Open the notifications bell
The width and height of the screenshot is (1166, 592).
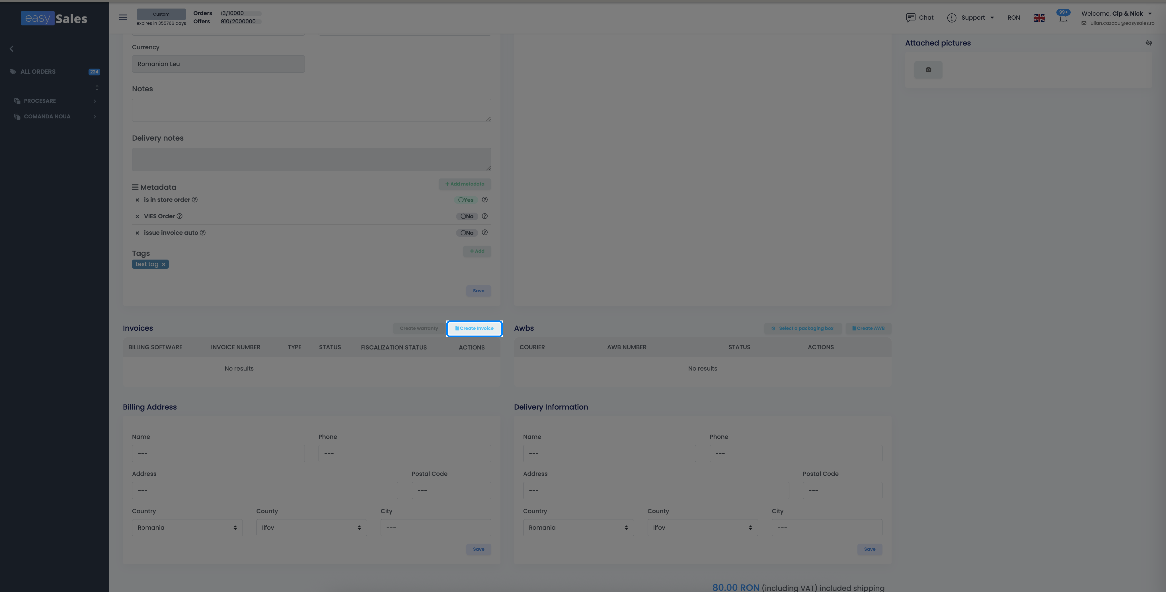[1063, 18]
